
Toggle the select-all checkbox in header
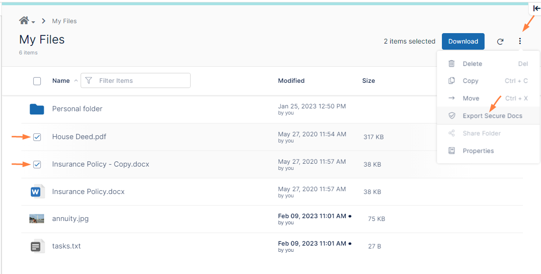coord(37,81)
